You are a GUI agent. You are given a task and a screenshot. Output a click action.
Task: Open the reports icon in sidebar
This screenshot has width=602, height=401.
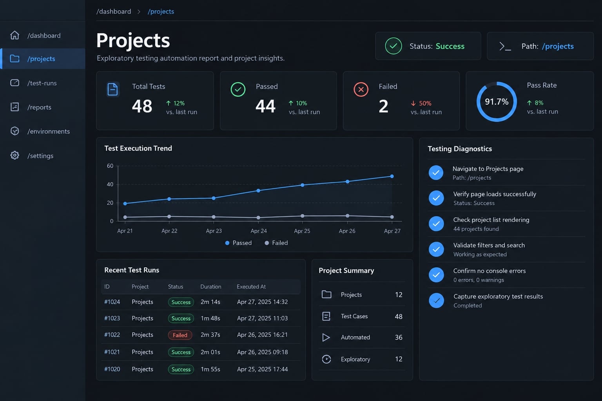(15, 107)
